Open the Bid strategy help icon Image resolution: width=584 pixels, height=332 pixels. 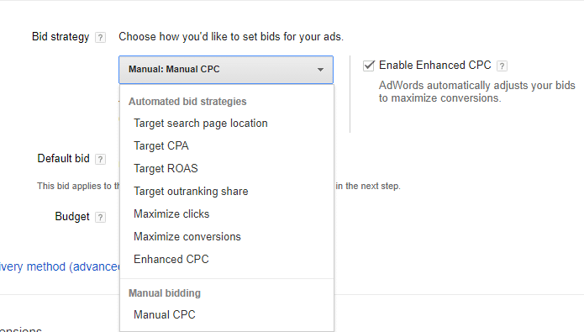pyautogui.click(x=100, y=38)
